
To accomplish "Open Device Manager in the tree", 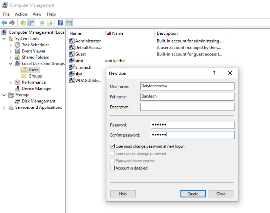I will [x=37, y=88].
